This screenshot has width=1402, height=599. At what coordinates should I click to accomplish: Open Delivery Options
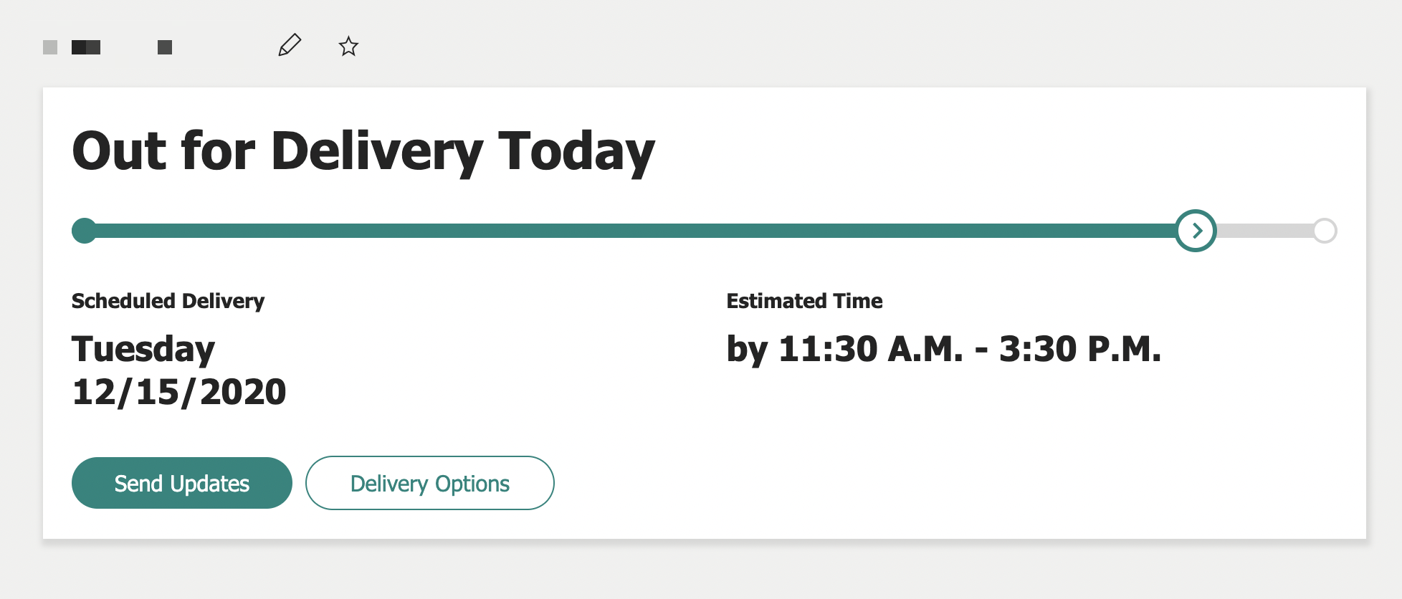click(x=429, y=483)
